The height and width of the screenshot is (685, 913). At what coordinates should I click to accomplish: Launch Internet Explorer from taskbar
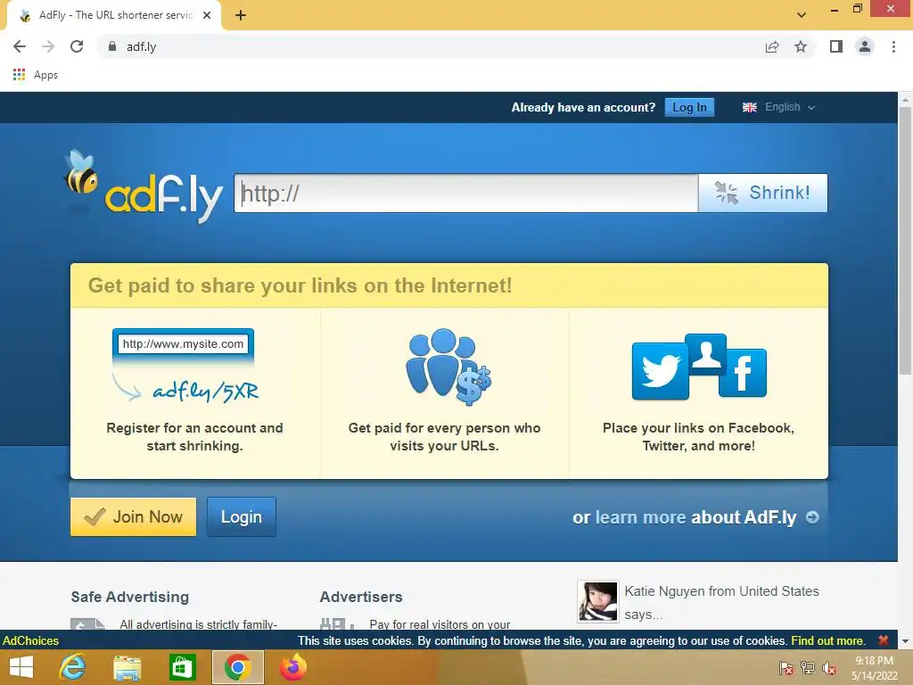(x=72, y=667)
